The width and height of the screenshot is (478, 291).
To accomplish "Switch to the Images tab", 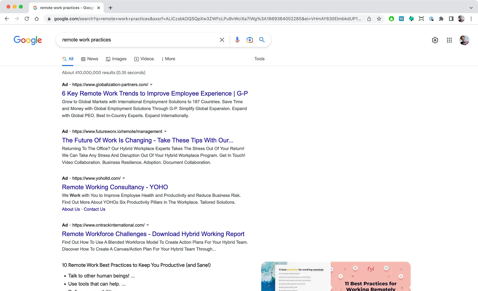I will click(116, 59).
